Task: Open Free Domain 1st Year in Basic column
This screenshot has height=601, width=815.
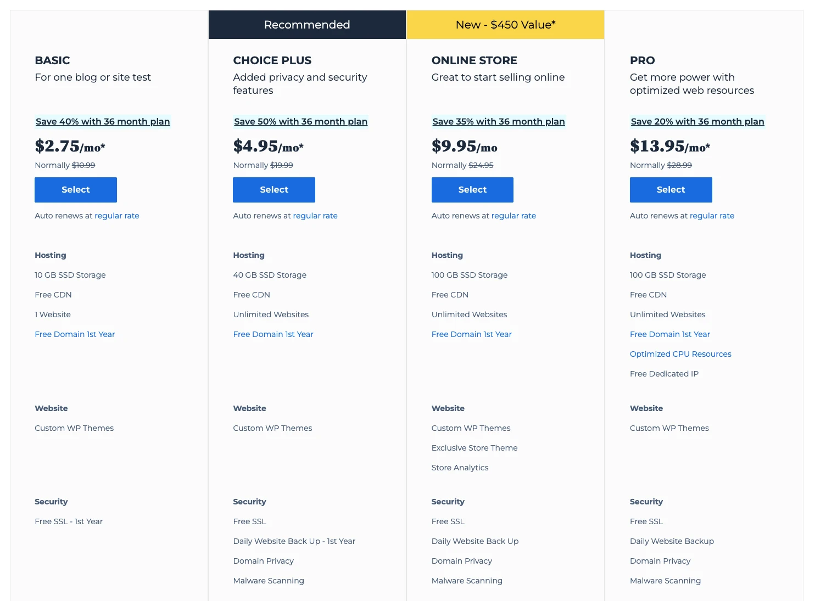Action: coord(75,334)
